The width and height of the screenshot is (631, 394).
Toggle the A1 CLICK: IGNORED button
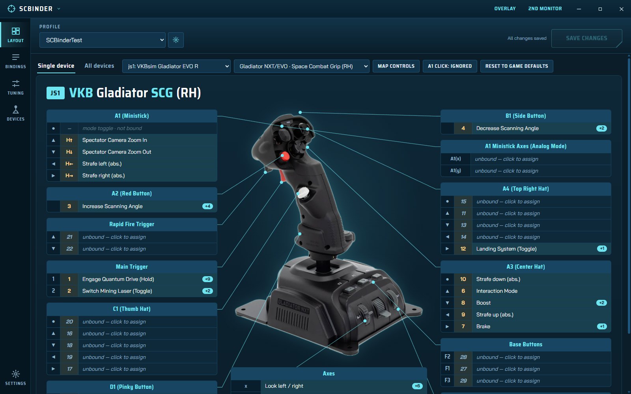click(450, 66)
